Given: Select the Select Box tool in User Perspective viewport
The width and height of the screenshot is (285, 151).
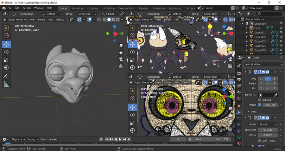Looking at the screenshot, I should click(x=6, y=28).
